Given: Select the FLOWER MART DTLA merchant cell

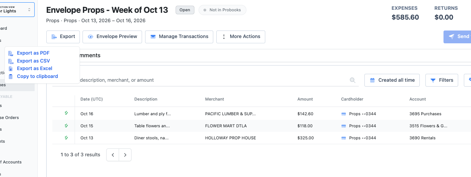Looking at the screenshot, I should (226, 126).
